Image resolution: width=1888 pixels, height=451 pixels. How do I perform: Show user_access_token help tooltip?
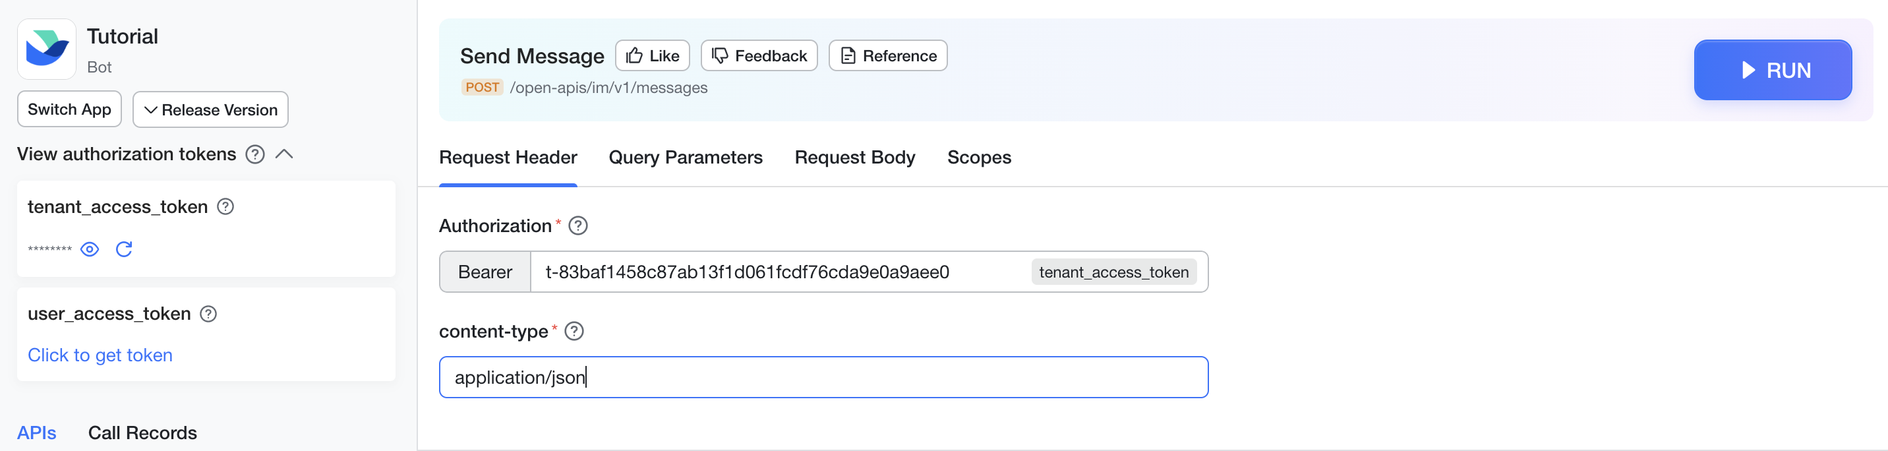click(208, 314)
